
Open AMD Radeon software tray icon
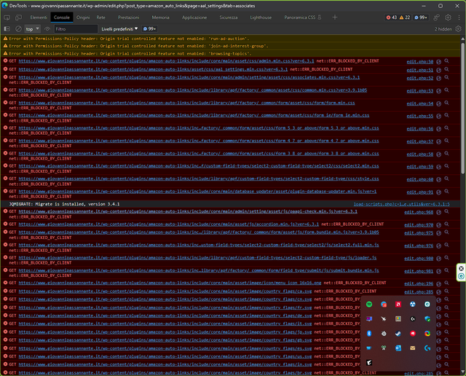[x=398, y=304]
